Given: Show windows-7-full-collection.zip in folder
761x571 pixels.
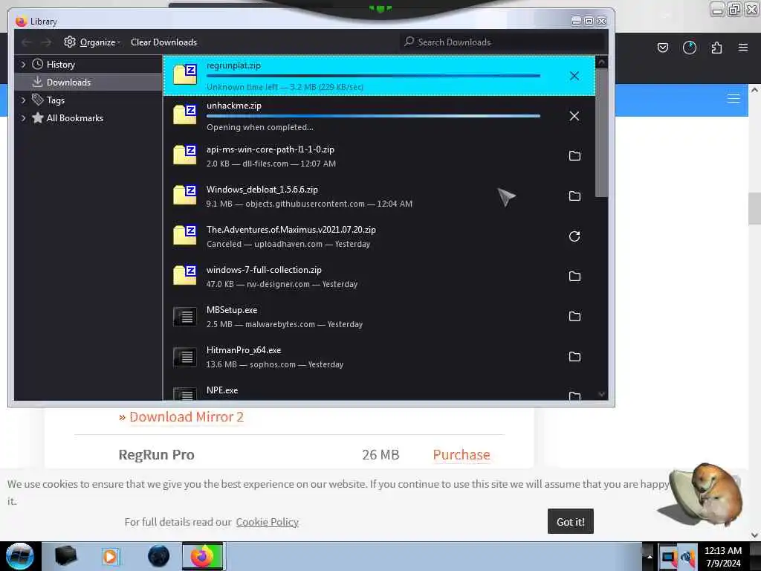Looking at the screenshot, I should 574,277.
